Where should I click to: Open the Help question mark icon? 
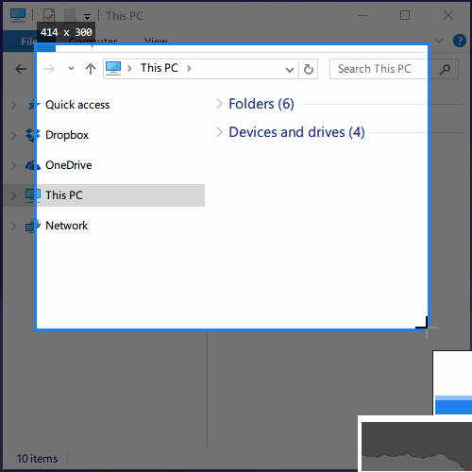[460, 41]
